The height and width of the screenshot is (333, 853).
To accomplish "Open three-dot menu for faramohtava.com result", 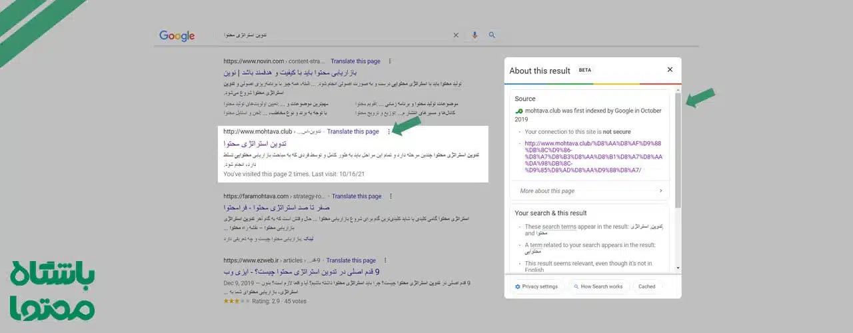I will pyautogui.click(x=391, y=196).
